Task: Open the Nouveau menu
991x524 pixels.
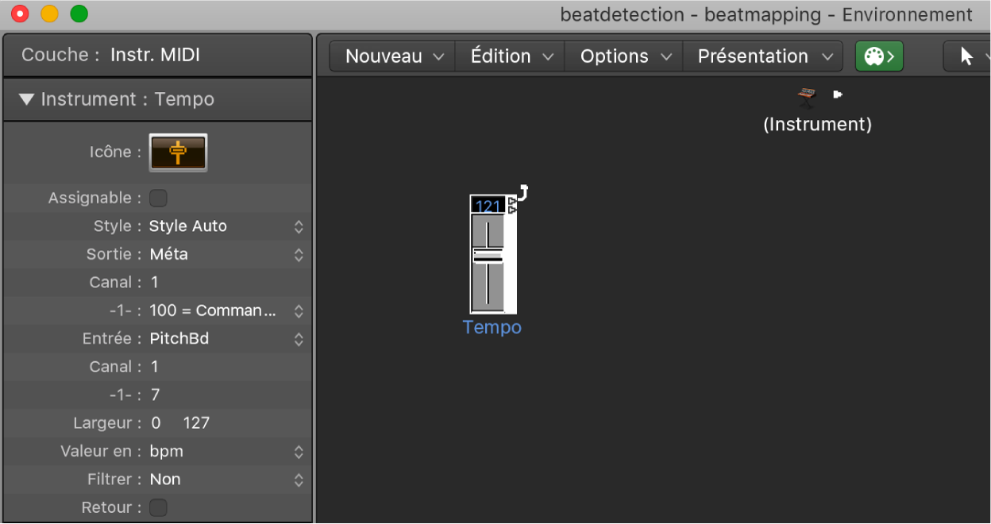Action: (393, 56)
